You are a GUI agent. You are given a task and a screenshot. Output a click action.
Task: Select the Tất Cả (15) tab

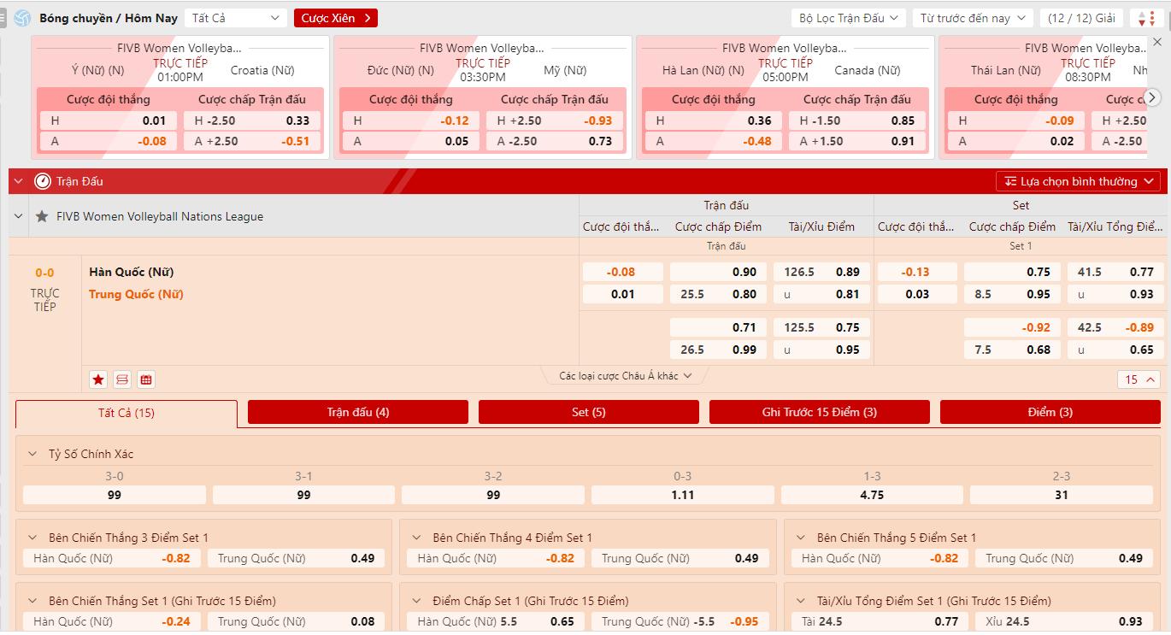click(127, 413)
